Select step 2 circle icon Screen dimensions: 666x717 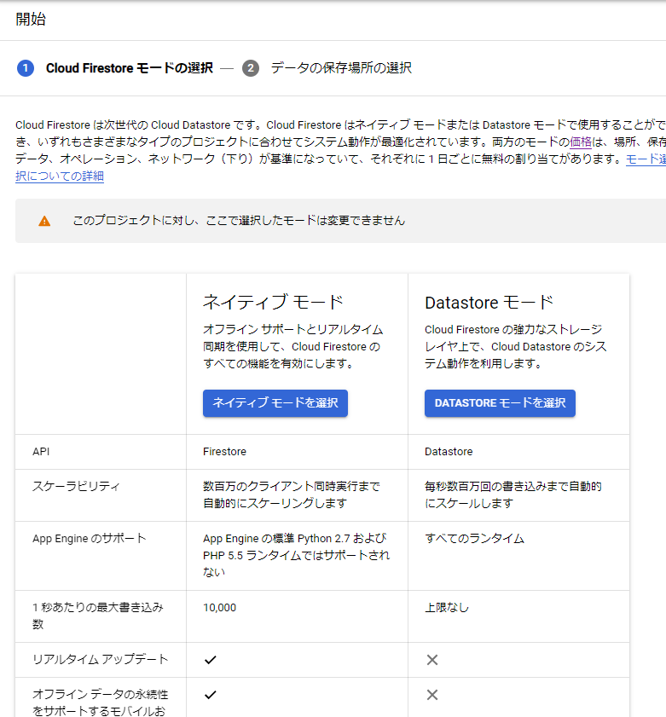coord(250,68)
